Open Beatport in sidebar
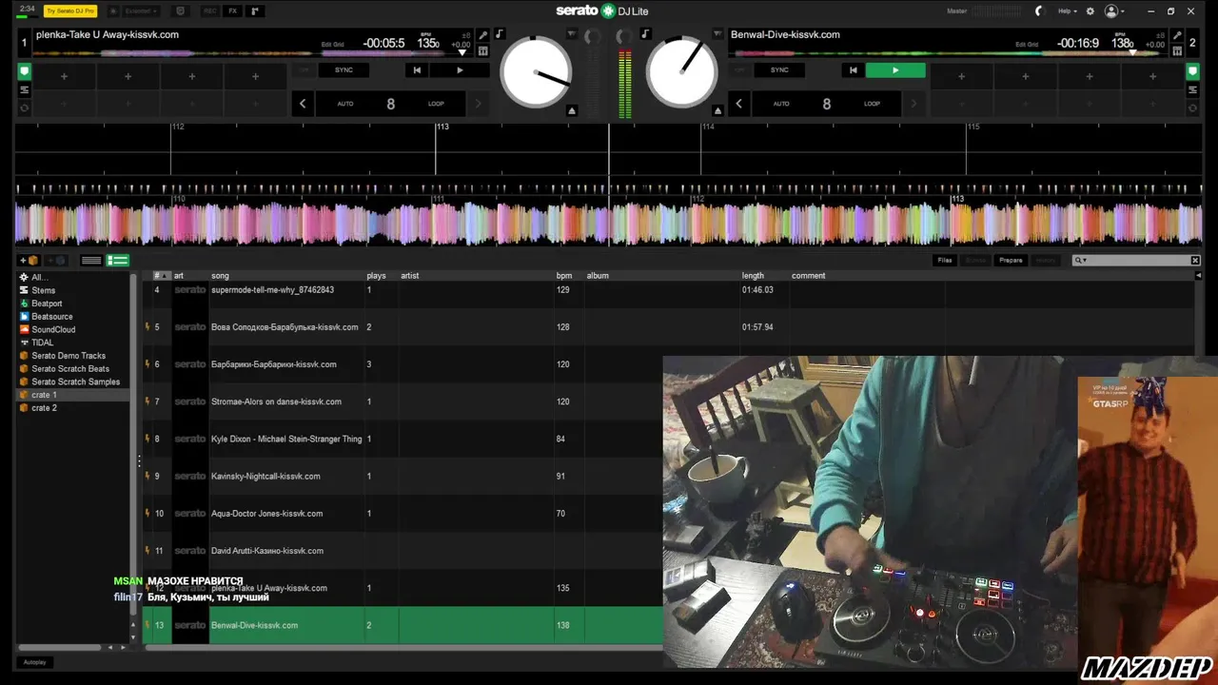The width and height of the screenshot is (1218, 685). point(47,303)
